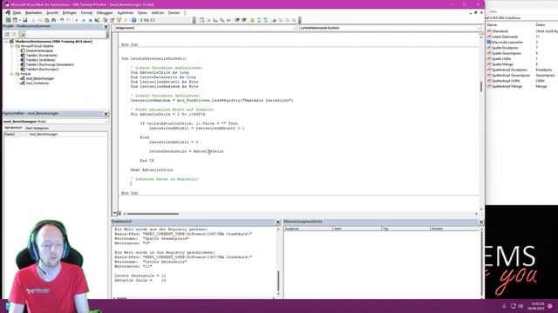558x313 pixels.
Task: Indent selected code using the Indent icon
Action: pyautogui.click(x=237, y=20)
